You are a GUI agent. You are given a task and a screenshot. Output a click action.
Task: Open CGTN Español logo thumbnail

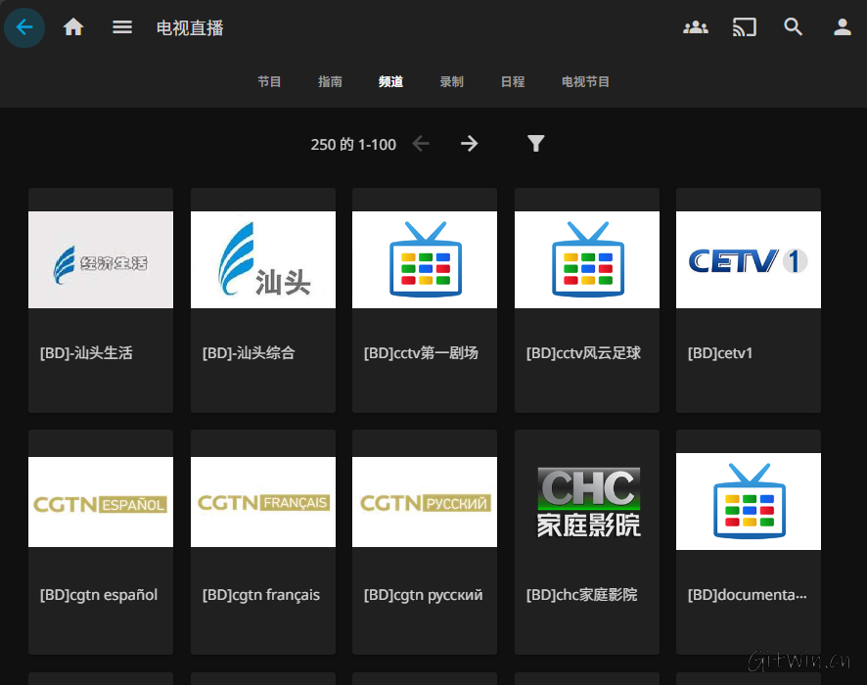tap(101, 502)
